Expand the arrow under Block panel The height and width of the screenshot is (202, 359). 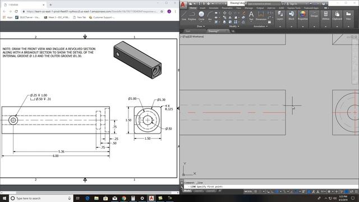pos(291,26)
